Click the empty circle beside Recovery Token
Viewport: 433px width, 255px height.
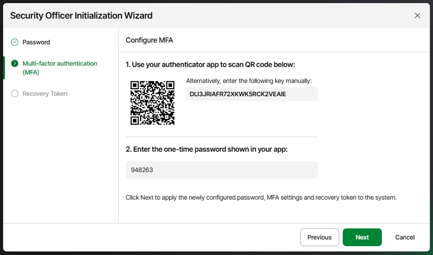pos(15,94)
